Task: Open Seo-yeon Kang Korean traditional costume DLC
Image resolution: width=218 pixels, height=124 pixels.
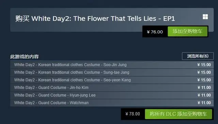Action: (x=112, y=80)
